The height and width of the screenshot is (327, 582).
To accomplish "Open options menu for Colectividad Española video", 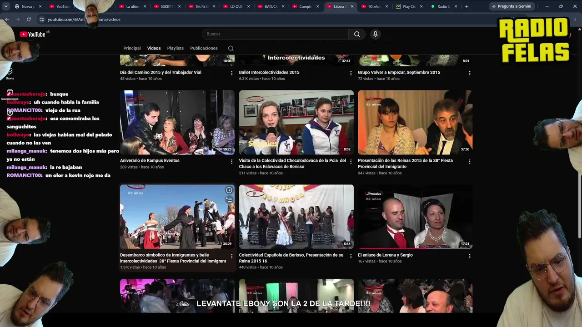I will (351, 256).
